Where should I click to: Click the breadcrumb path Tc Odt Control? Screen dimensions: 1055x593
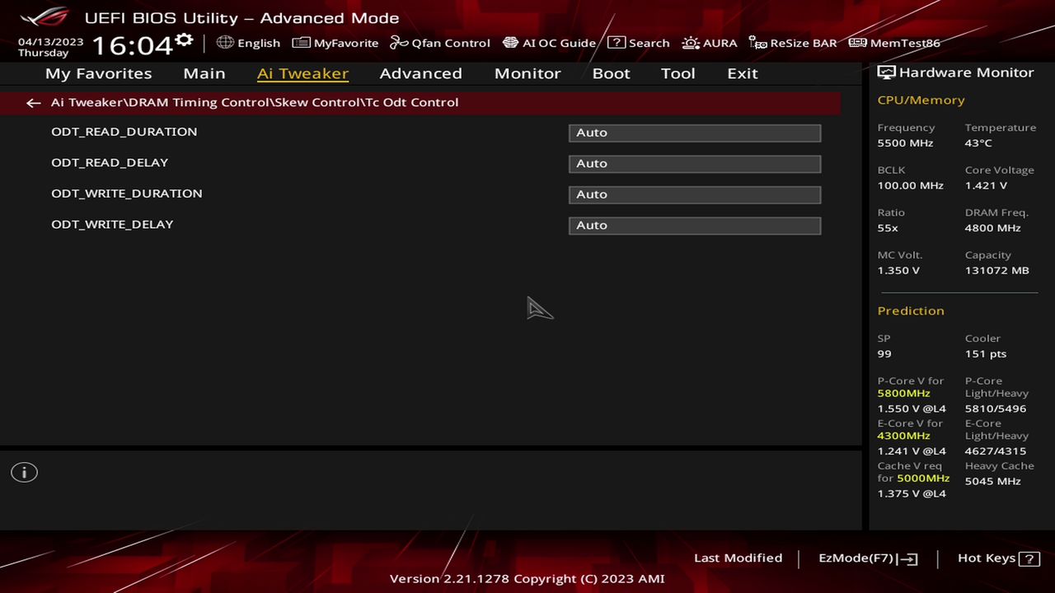[412, 102]
